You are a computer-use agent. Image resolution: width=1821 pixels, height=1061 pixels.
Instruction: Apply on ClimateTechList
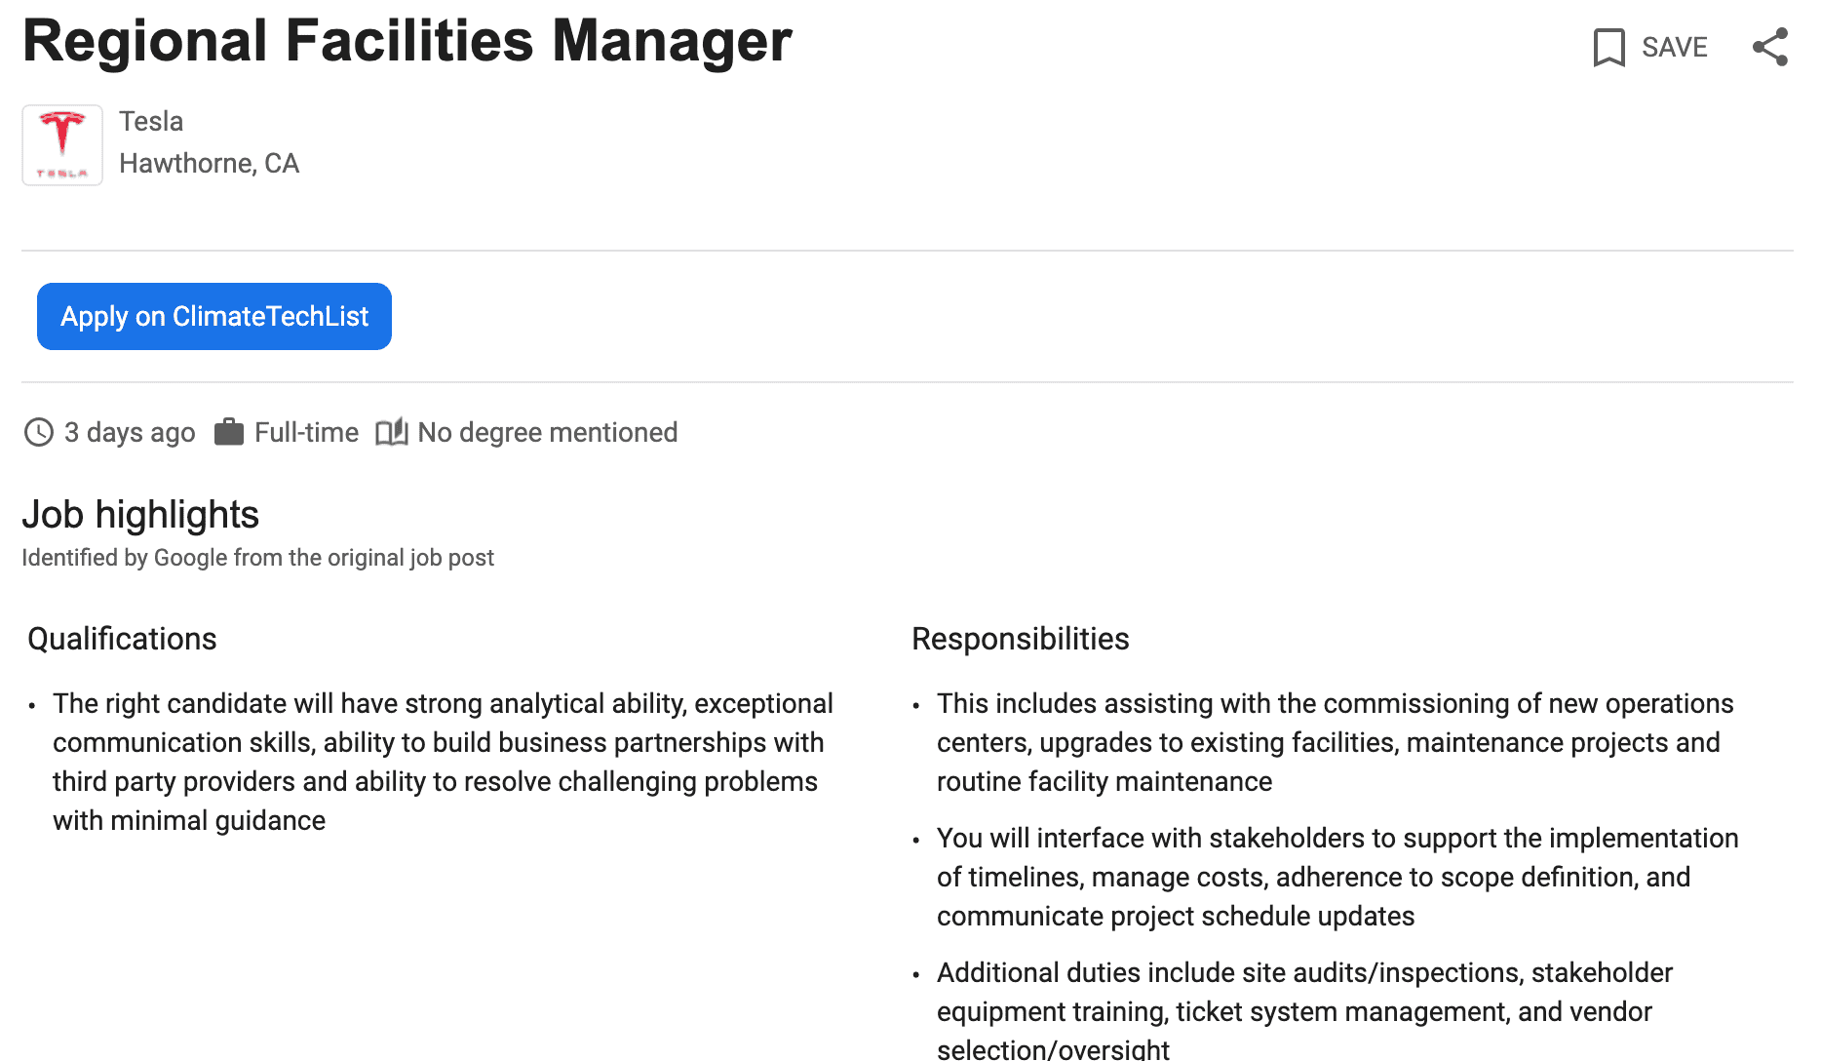[x=214, y=316]
